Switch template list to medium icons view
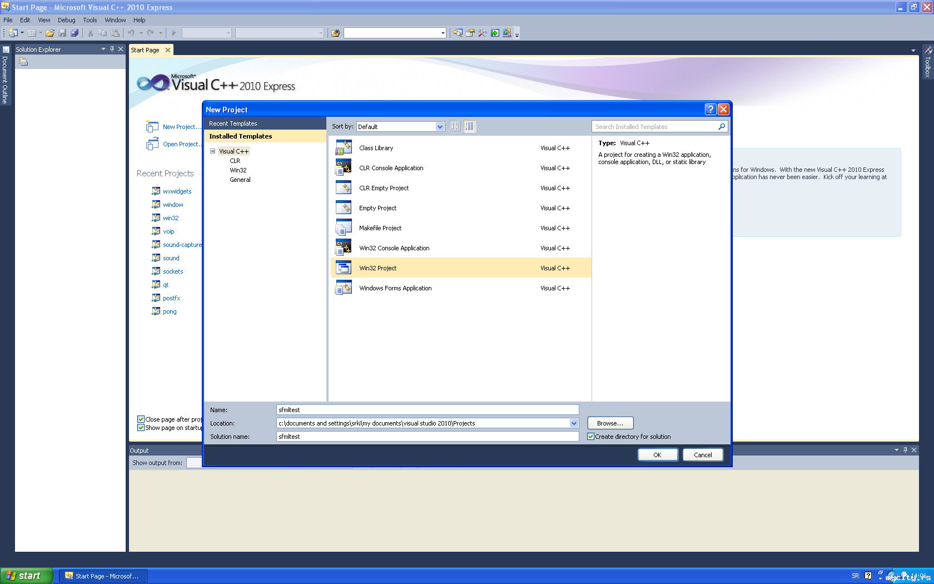The image size is (934, 584). point(470,126)
